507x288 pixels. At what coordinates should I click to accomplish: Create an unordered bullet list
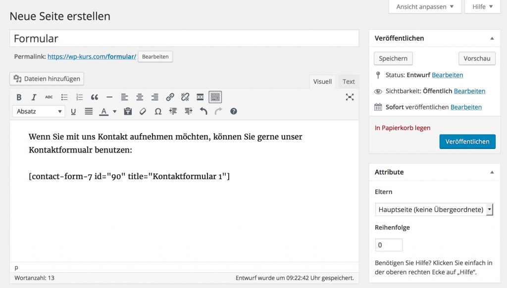coord(64,97)
